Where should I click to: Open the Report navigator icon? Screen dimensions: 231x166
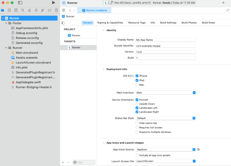[56, 10]
